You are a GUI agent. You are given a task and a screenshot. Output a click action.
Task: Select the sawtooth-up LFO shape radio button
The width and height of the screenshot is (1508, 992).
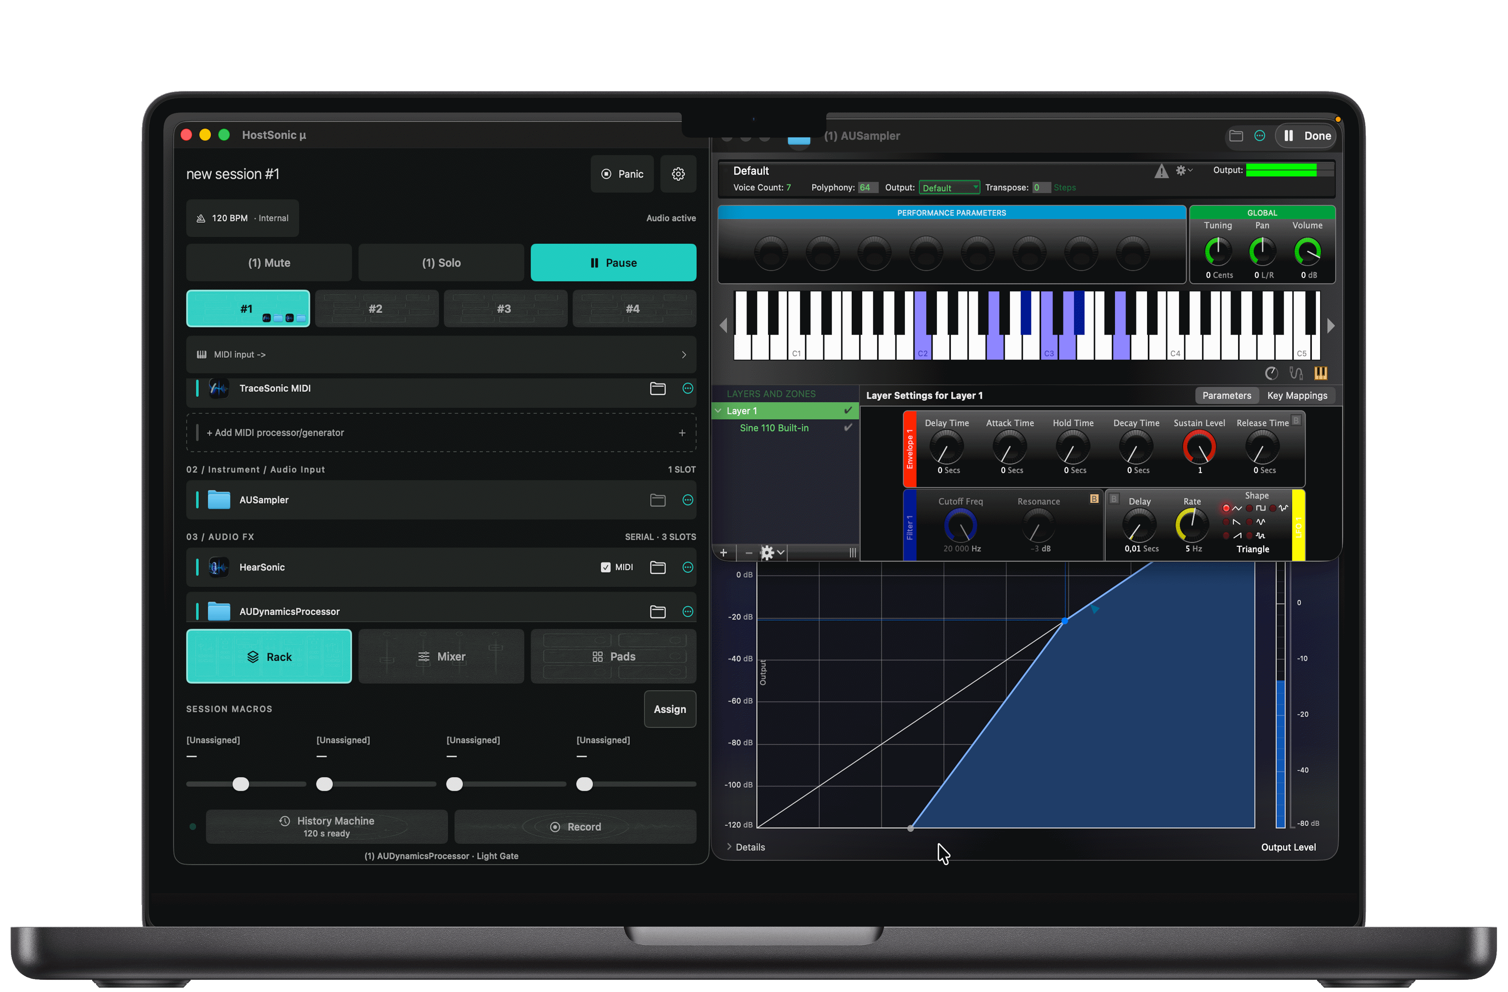click(x=1226, y=535)
